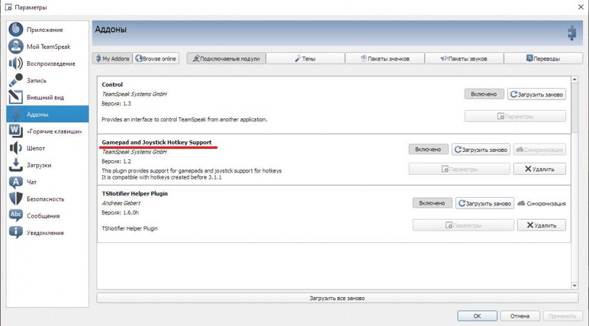This screenshot has width=589, height=326.
Task: Open the «Горячие клавиши» keyboard icon
Action: 16,131
